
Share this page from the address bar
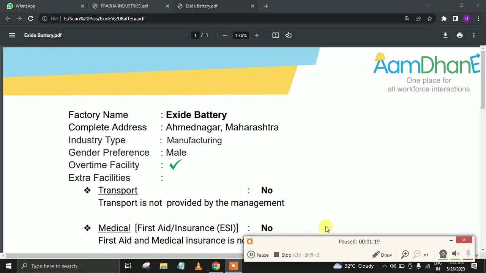click(418, 19)
